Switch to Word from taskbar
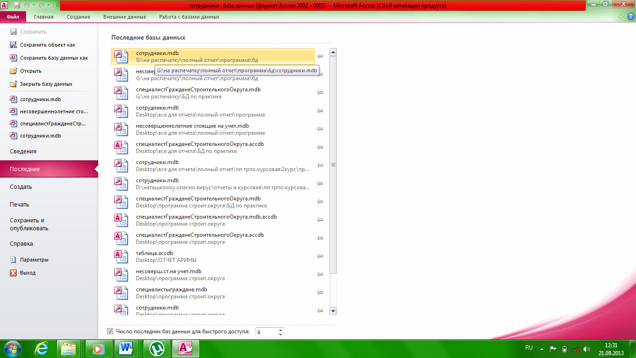The height and width of the screenshot is (358, 636). point(126,349)
